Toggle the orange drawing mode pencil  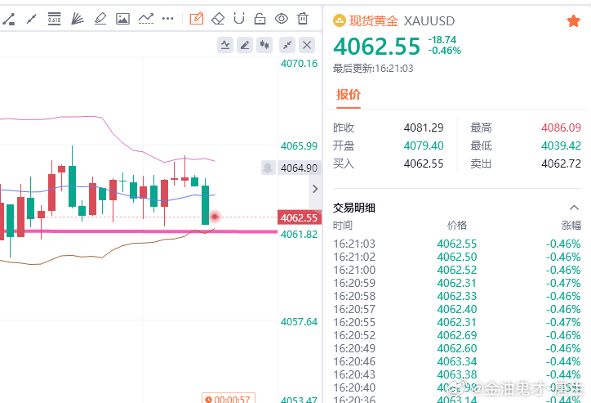[197, 18]
